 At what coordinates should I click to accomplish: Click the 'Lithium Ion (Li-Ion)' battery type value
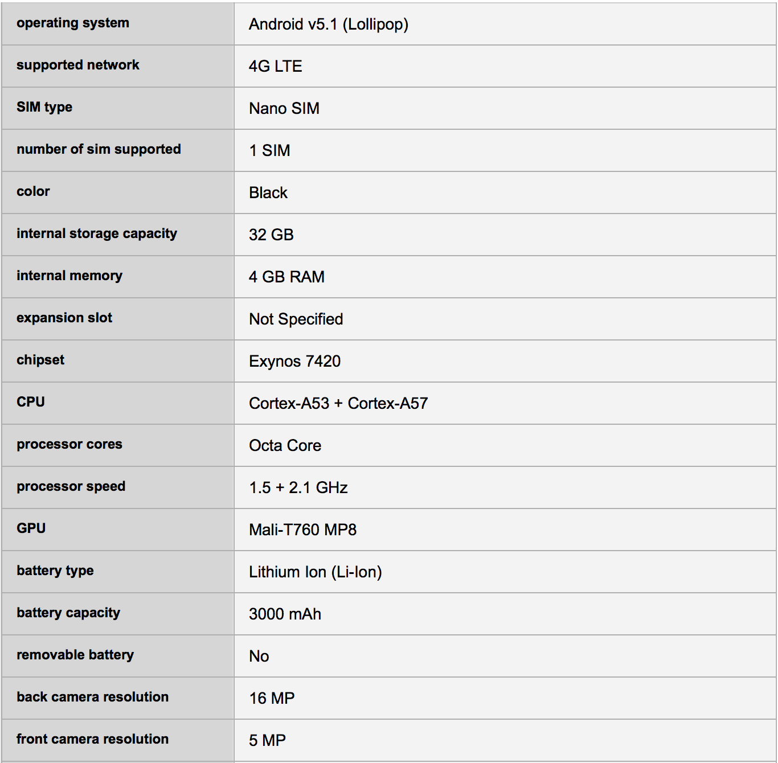[315, 572]
